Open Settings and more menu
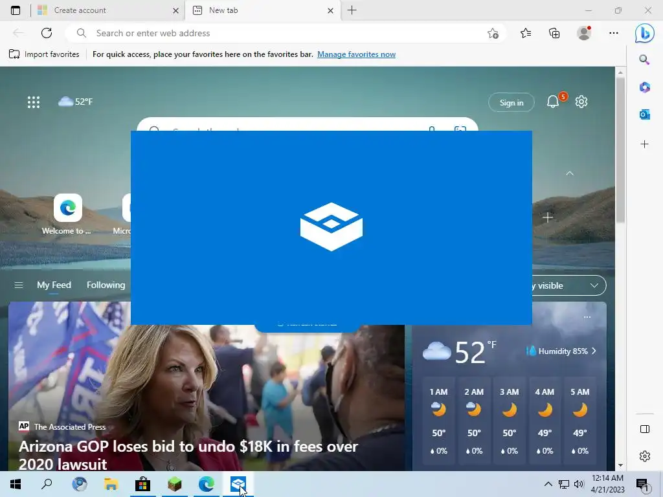 point(614,33)
